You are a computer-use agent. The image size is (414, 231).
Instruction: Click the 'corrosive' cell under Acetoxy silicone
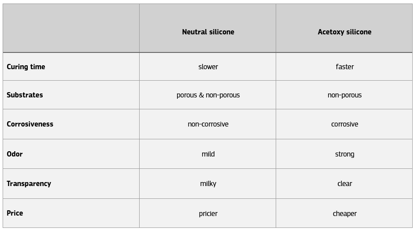[344, 124]
